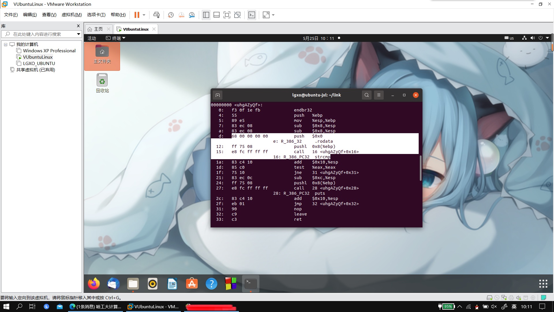
Task: Open Ubuntu Software from the dock
Action: coord(192,284)
